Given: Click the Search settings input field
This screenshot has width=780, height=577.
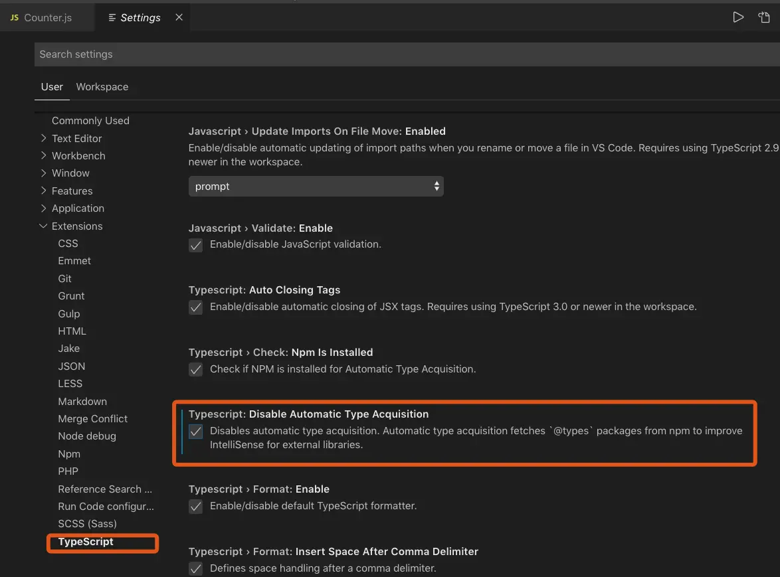Looking at the screenshot, I should pos(399,54).
